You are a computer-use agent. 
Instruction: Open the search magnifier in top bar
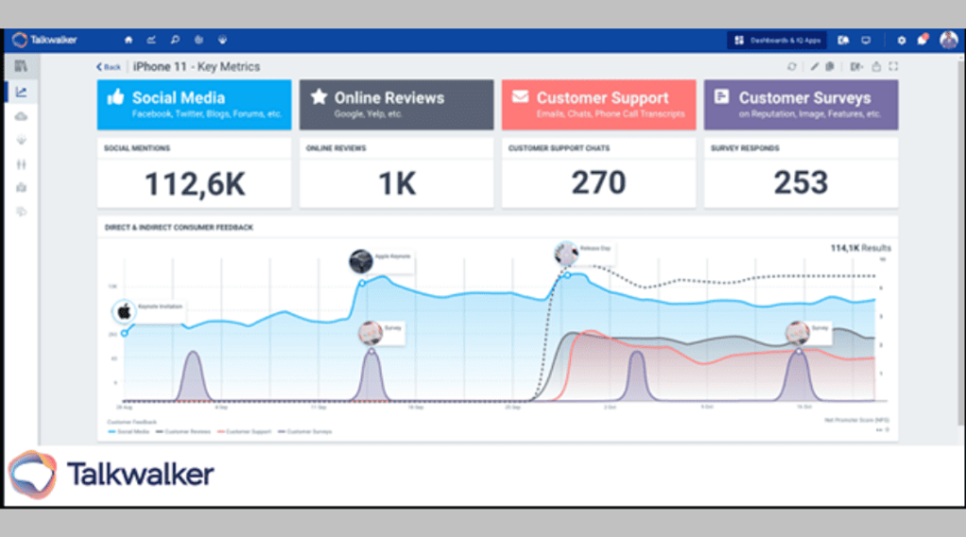click(x=175, y=41)
